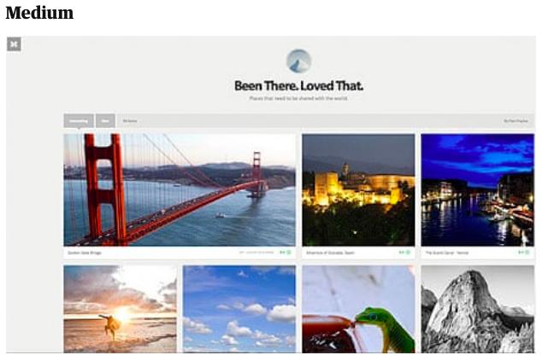542x361 pixels.
Task: Click the green recommend icon under Golden Gate Bridge
Action: [x=289, y=253]
